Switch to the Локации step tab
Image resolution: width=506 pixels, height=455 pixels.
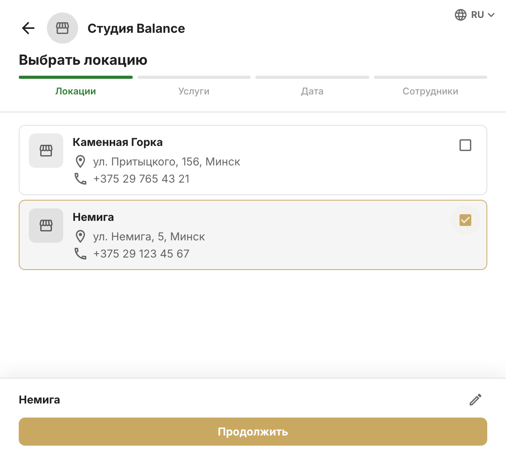(76, 91)
